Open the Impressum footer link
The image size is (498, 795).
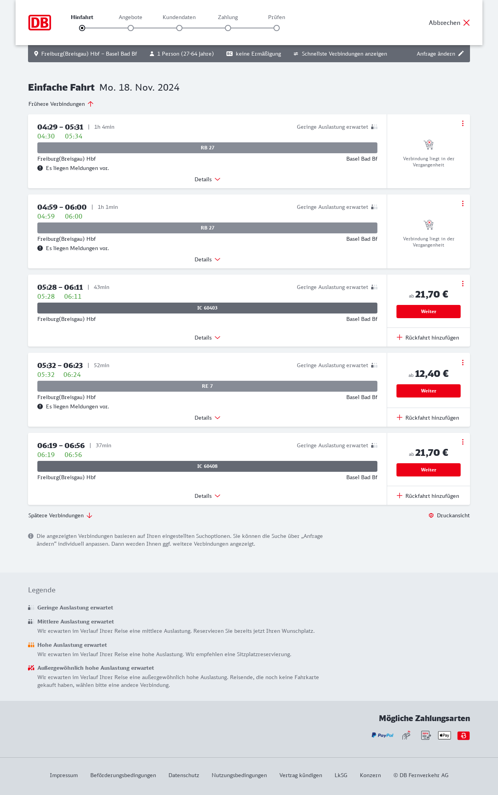(x=64, y=775)
